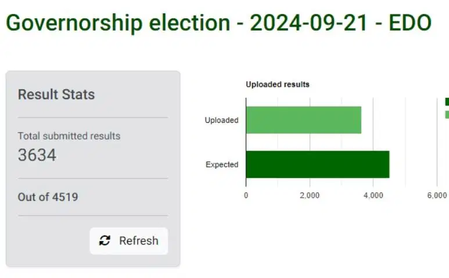Select the dark green Expected bar
This screenshot has height=278, width=449.
click(318, 164)
